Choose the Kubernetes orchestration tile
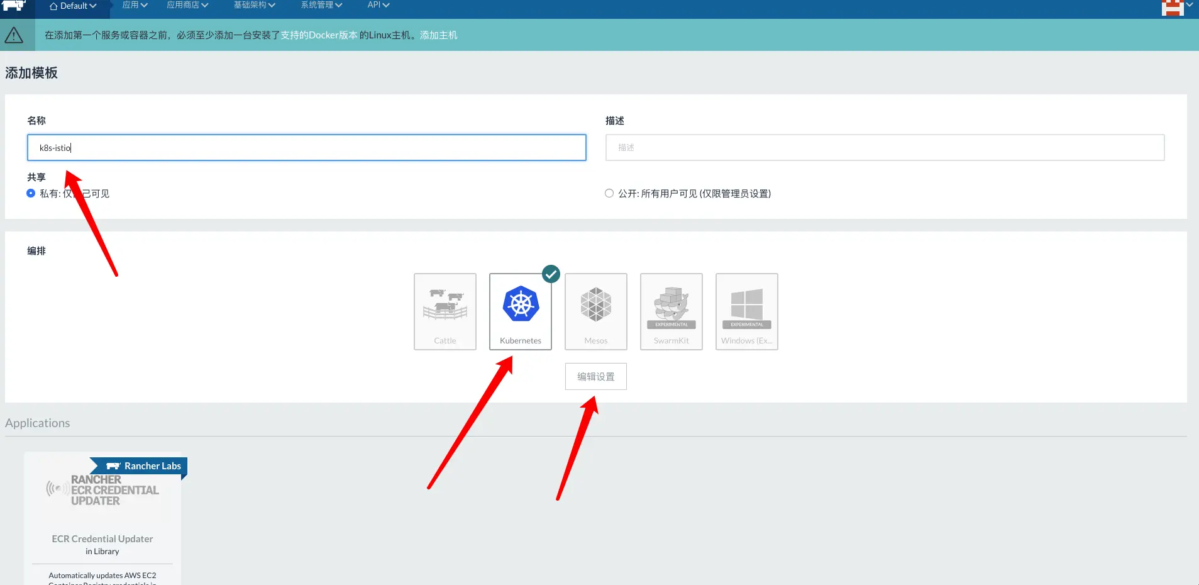 521,311
